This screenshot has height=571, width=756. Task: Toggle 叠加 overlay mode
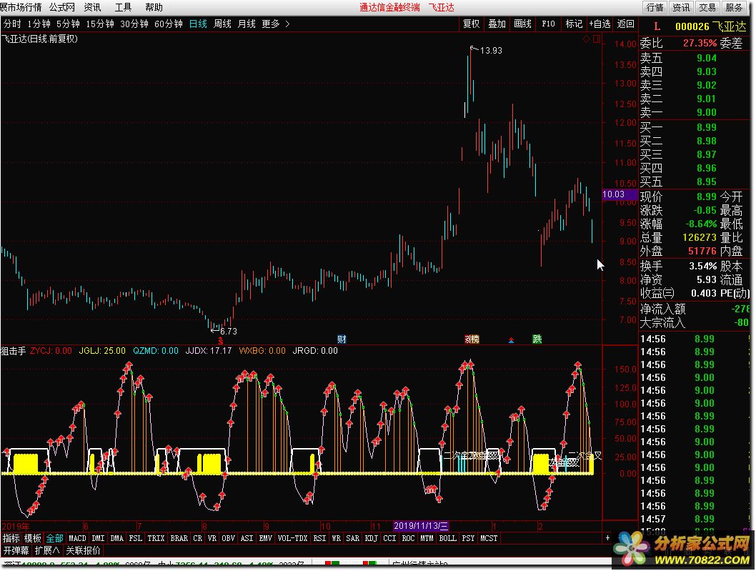click(x=497, y=24)
